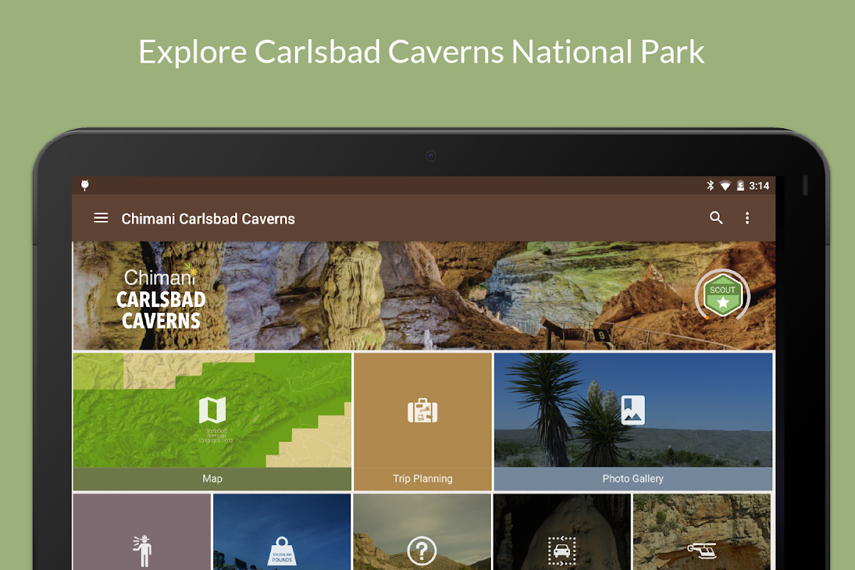Image resolution: width=855 pixels, height=570 pixels.
Task: Tap the Wi-Fi status icon
Action: 725,186
